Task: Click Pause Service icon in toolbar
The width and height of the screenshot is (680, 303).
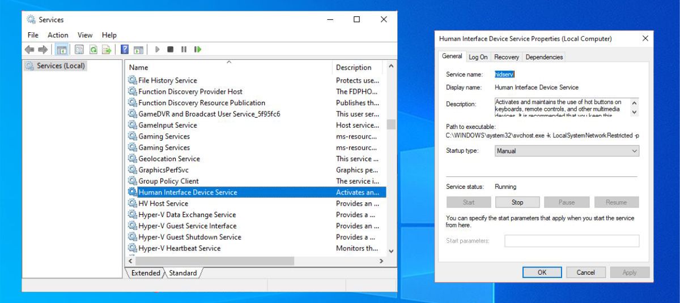Action: [x=184, y=50]
